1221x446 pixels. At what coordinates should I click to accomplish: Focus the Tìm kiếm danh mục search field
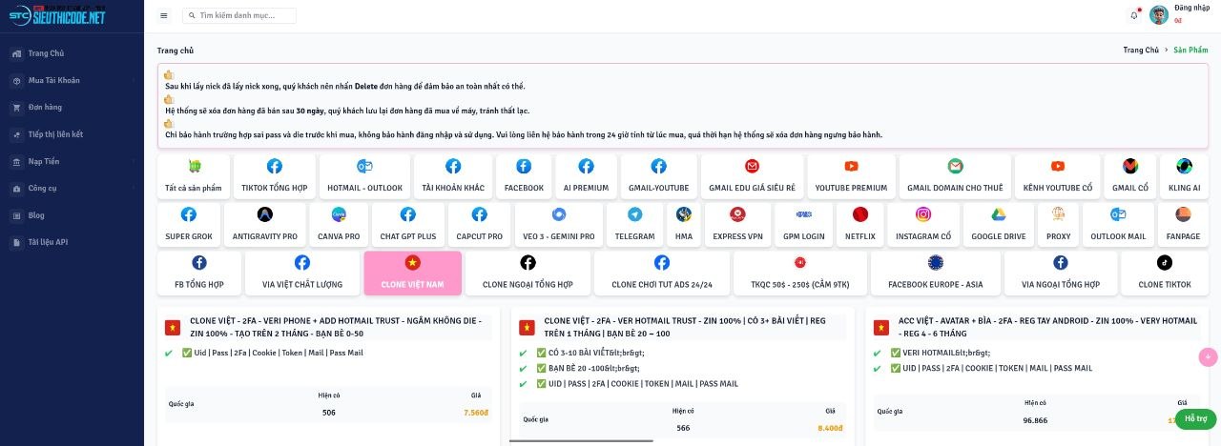point(238,15)
